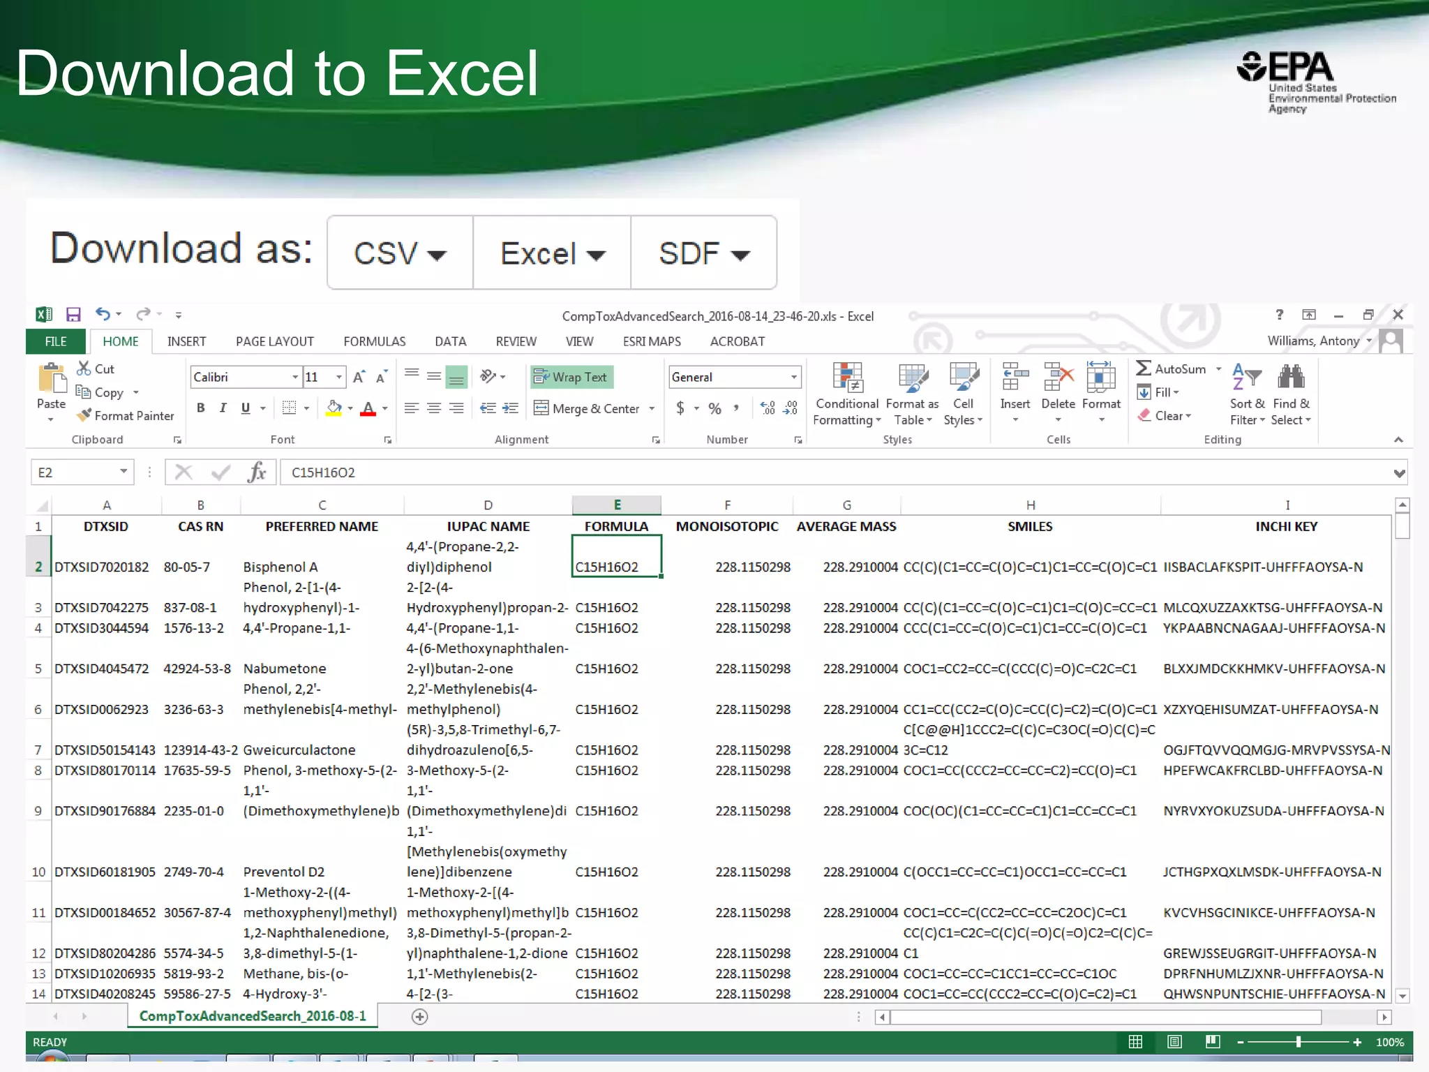Click the increase decimal icon
The image size is (1429, 1072).
[x=768, y=408]
